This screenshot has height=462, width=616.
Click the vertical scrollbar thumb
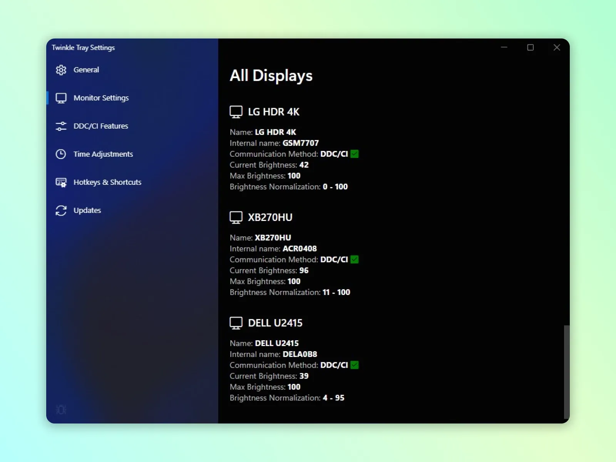pyautogui.click(x=567, y=372)
